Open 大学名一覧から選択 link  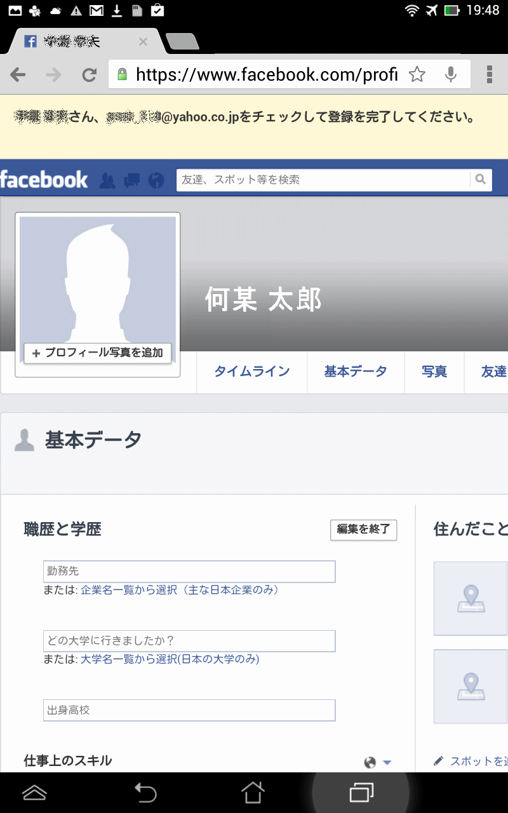[x=170, y=659]
